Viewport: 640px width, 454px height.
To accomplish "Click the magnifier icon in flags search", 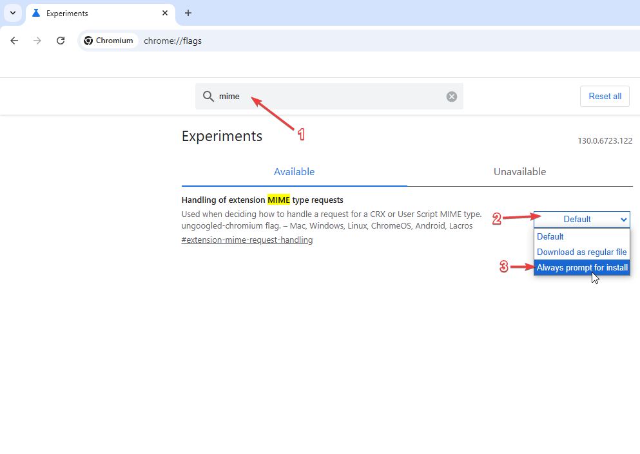I will point(208,97).
